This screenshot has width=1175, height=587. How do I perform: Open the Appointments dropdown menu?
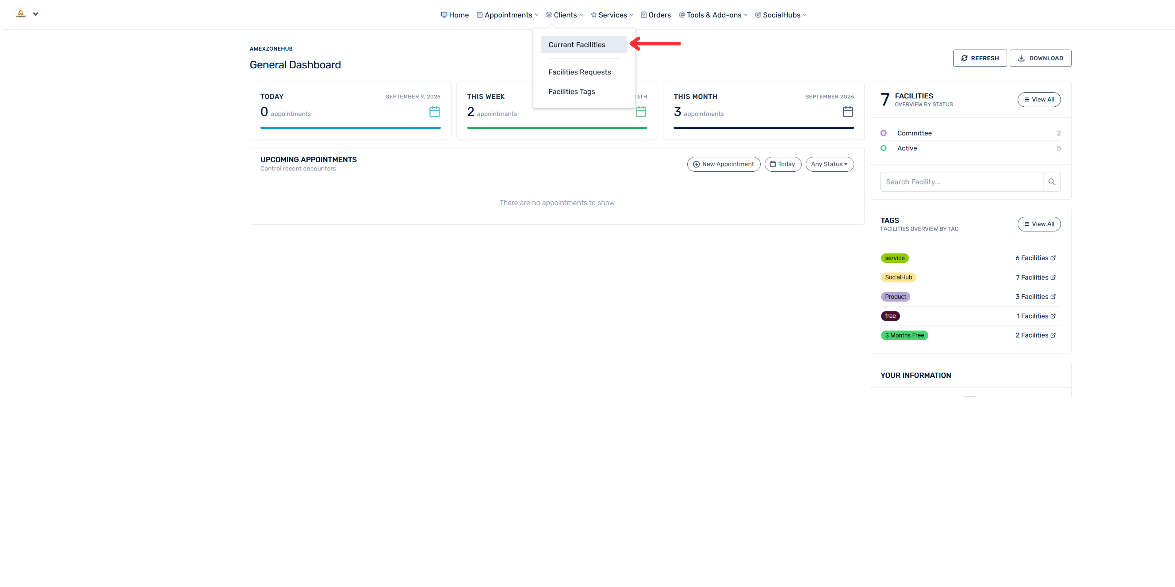point(507,15)
